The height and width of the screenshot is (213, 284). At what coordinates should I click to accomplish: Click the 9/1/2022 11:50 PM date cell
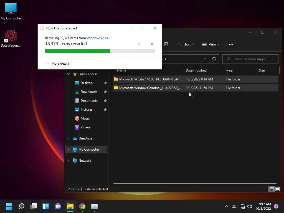[199, 88]
